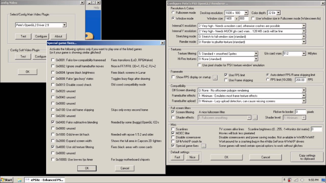Expand the Texture filtering dropdown
The image size is (326, 183).
pyautogui.click(x=256, y=54)
